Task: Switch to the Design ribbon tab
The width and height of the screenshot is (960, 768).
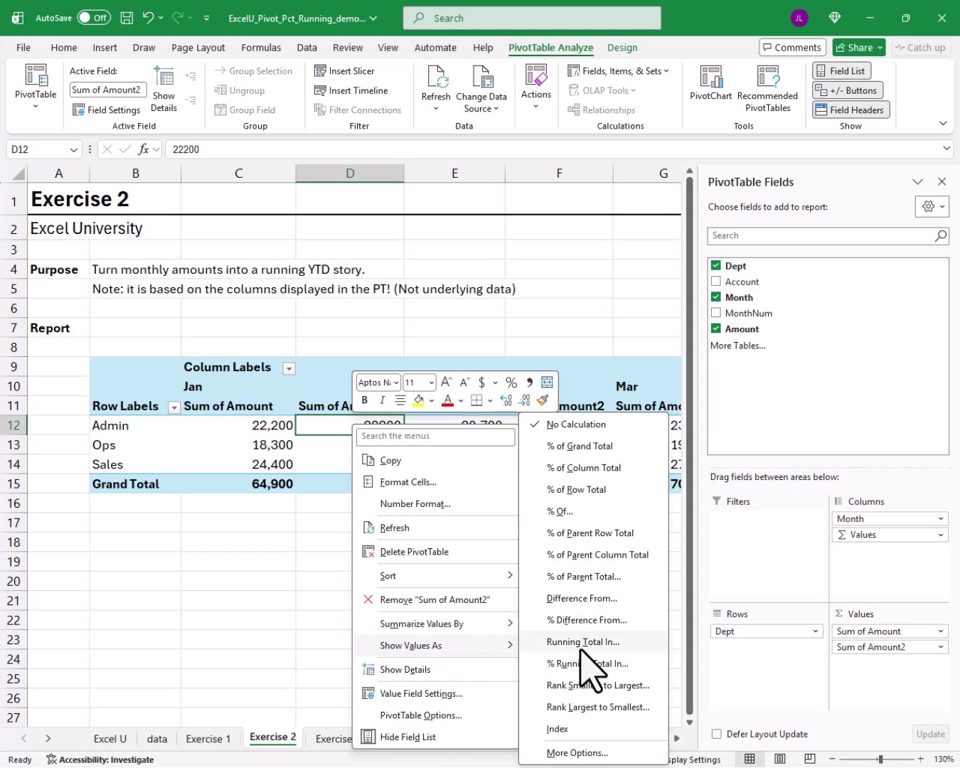Action: (x=622, y=48)
